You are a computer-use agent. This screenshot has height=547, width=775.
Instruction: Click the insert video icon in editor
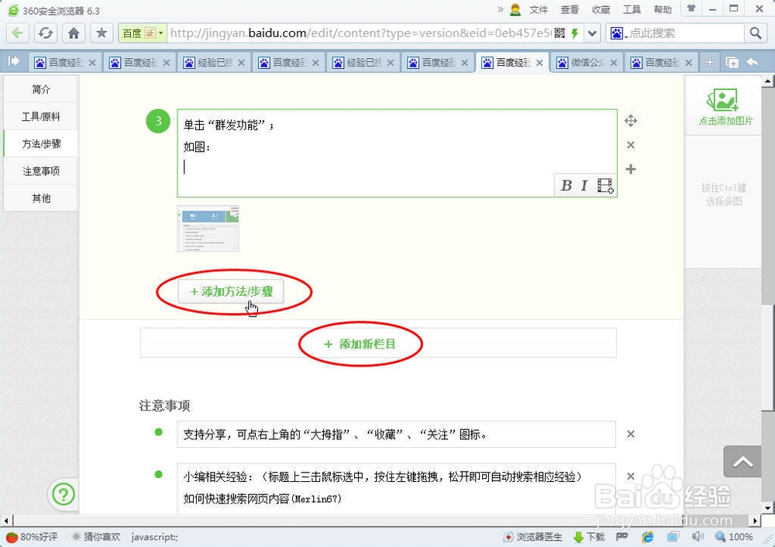coord(605,185)
